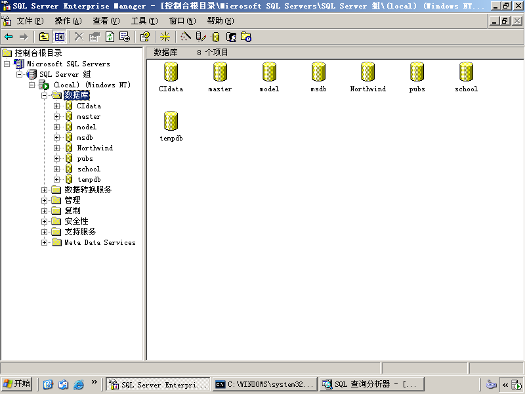Screen dimensions: 525x394
Task: Select the 数据库 tree item
Action: pyautogui.click(x=77, y=95)
